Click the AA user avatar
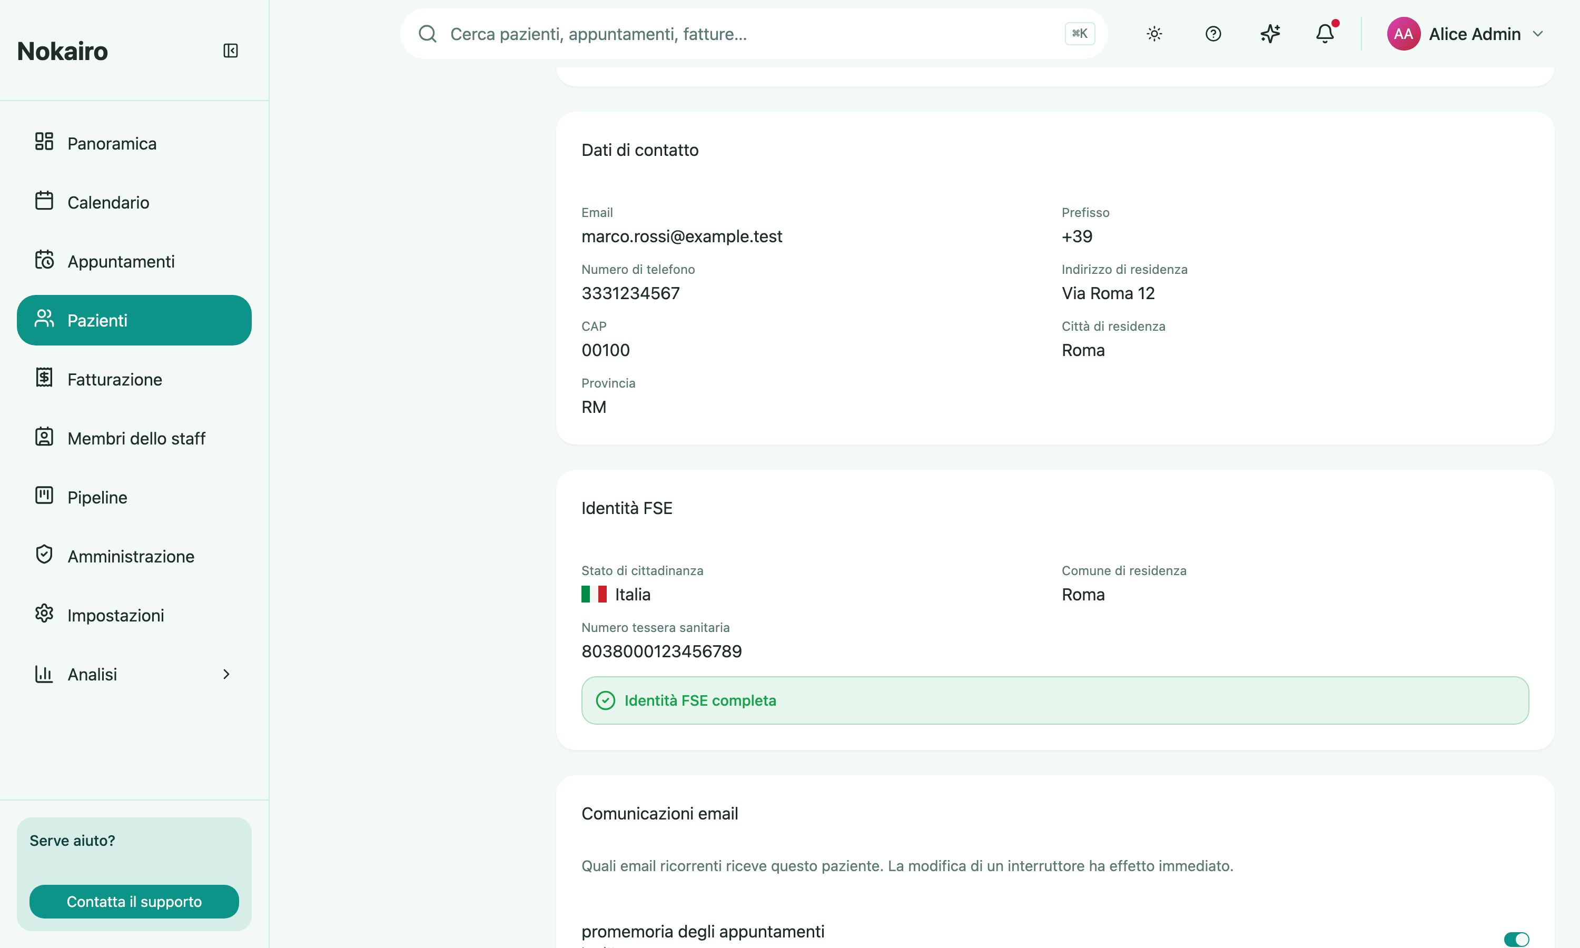 1403,34
